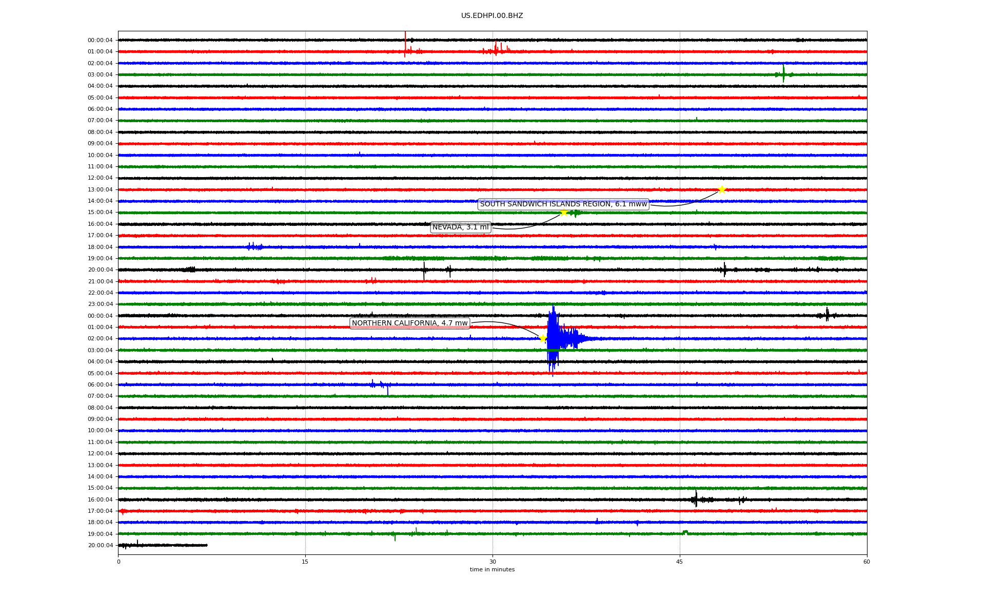The image size is (985, 616).
Task: Click the x-axis tick label 60
Action: point(866,562)
